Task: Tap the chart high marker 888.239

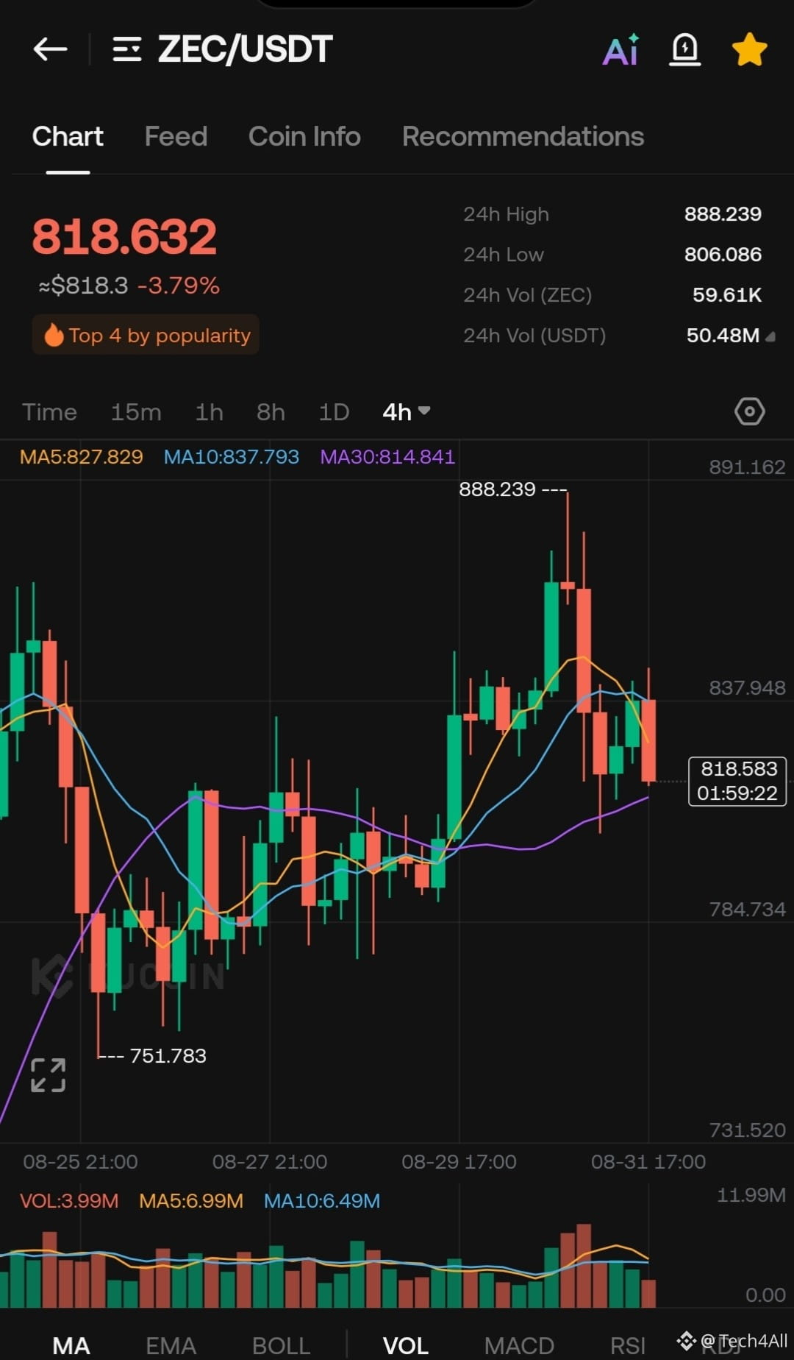Action: (x=497, y=489)
